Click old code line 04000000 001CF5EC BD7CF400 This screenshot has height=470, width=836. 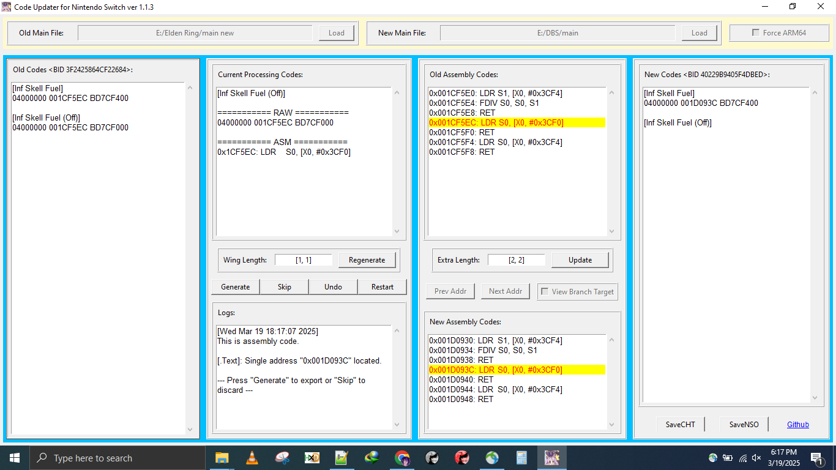[x=70, y=98]
